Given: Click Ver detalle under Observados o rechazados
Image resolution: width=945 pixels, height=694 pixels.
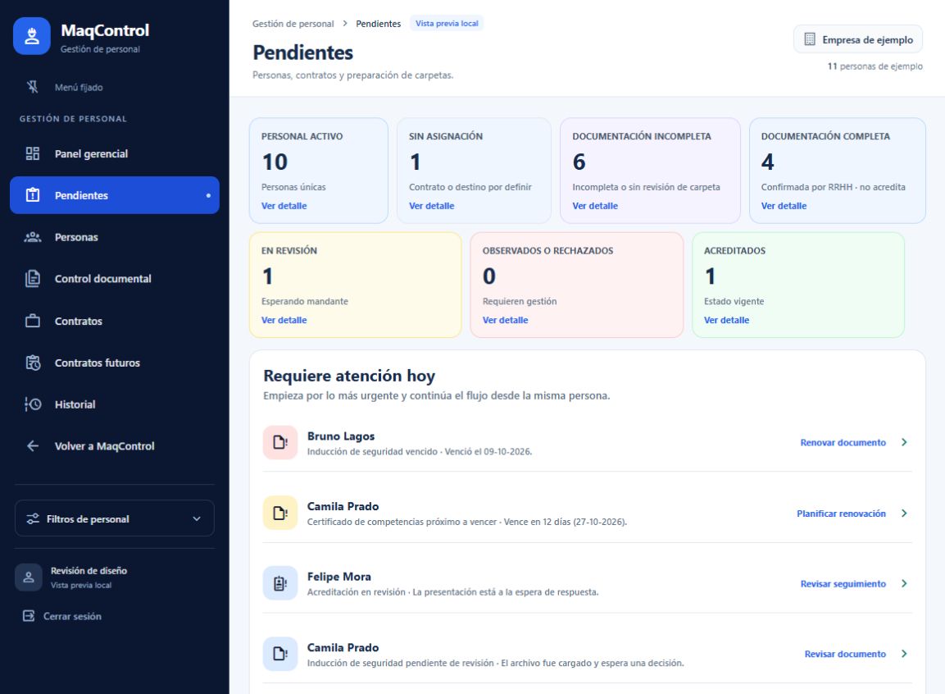Looking at the screenshot, I should (x=505, y=320).
